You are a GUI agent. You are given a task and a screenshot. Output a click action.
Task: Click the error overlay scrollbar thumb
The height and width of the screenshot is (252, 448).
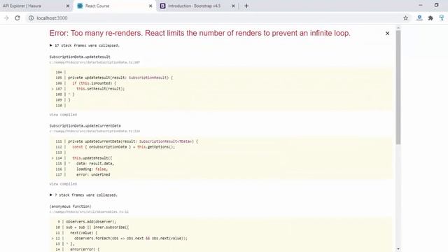(398, 87)
